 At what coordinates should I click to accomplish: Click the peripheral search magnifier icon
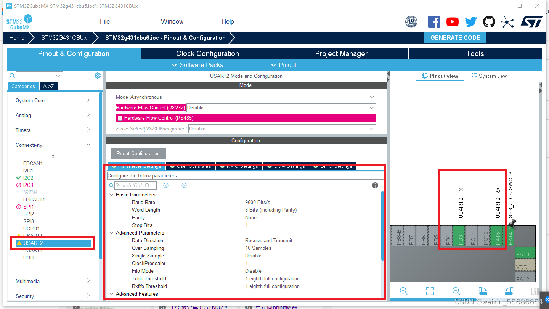click(12, 76)
